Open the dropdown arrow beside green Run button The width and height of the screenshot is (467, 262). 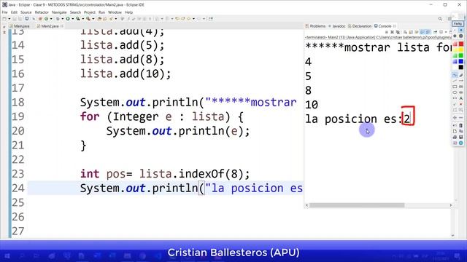click(73, 19)
